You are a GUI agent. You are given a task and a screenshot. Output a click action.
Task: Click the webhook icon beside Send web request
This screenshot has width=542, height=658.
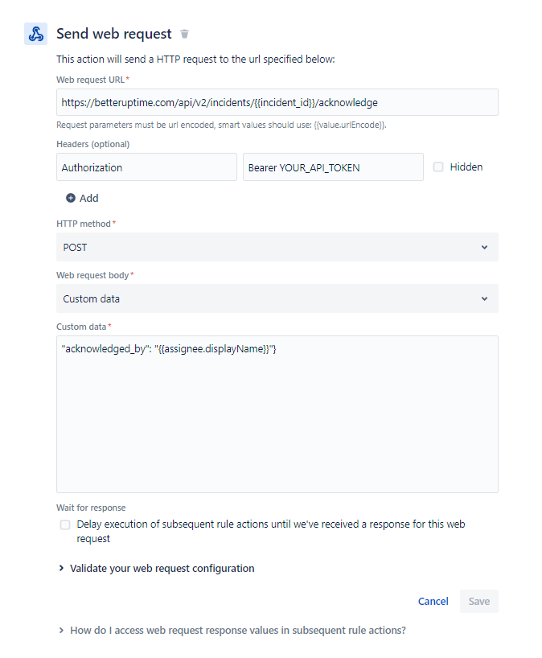(35, 34)
